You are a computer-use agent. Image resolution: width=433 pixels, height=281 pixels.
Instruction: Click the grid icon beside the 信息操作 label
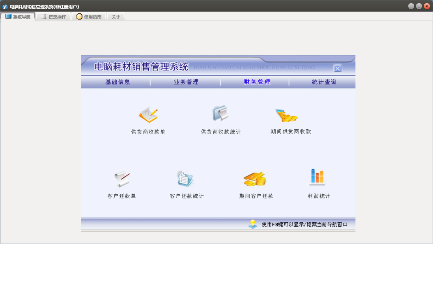(x=44, y=17)
